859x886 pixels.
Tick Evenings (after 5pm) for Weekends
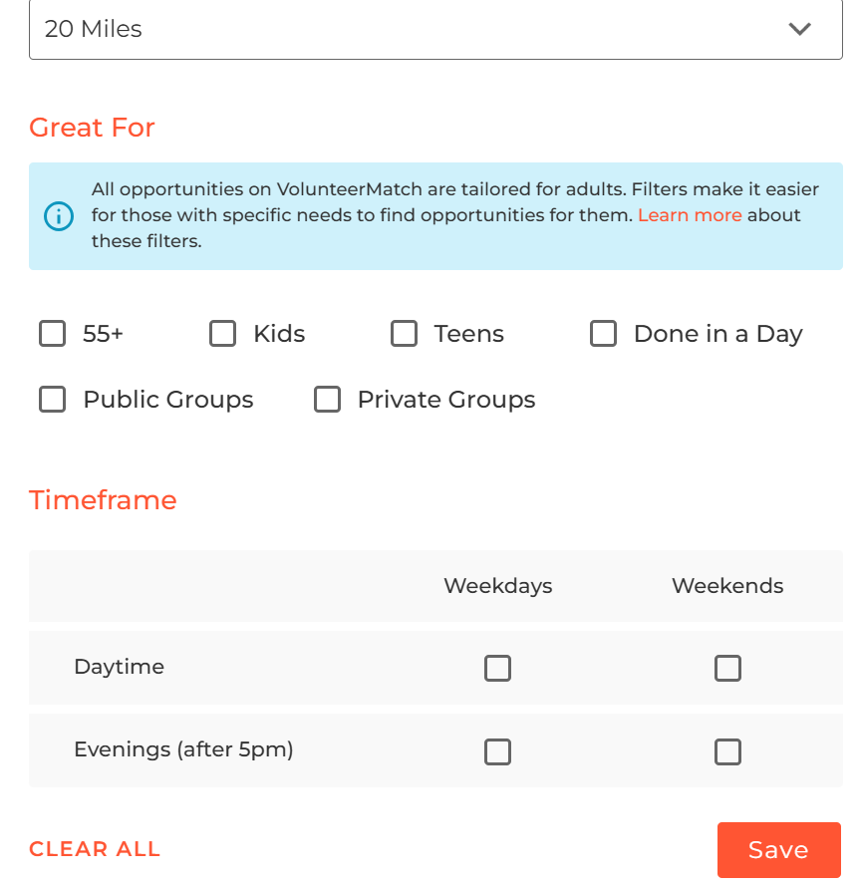coord(727,751)
